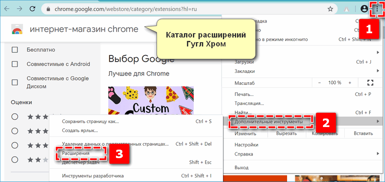The width and height of the screenshot is (385, 182).
Task: Expand Дополнительные инструменты submenu arrow
Action: click(378, 121)
